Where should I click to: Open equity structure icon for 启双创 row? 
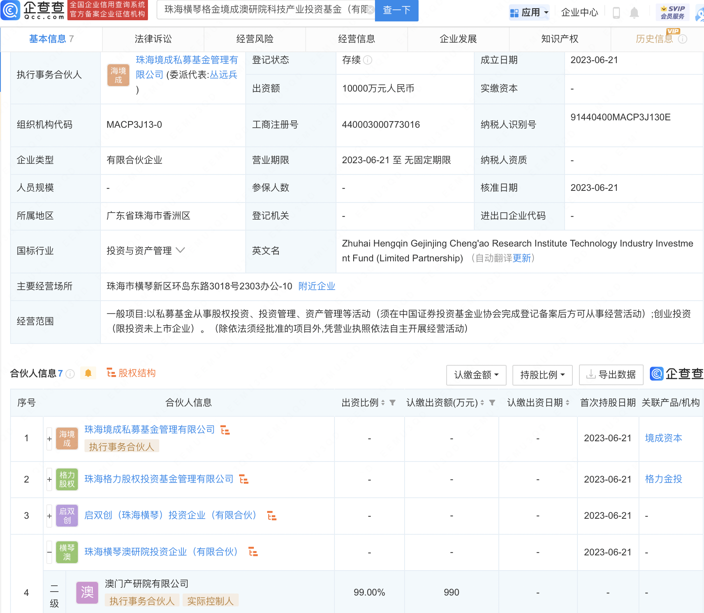pos(272,516)
